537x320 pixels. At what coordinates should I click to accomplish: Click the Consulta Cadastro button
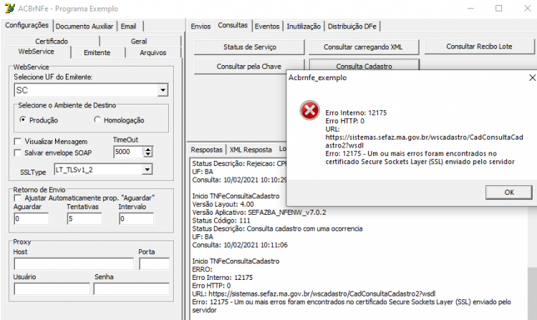(364, 65)
